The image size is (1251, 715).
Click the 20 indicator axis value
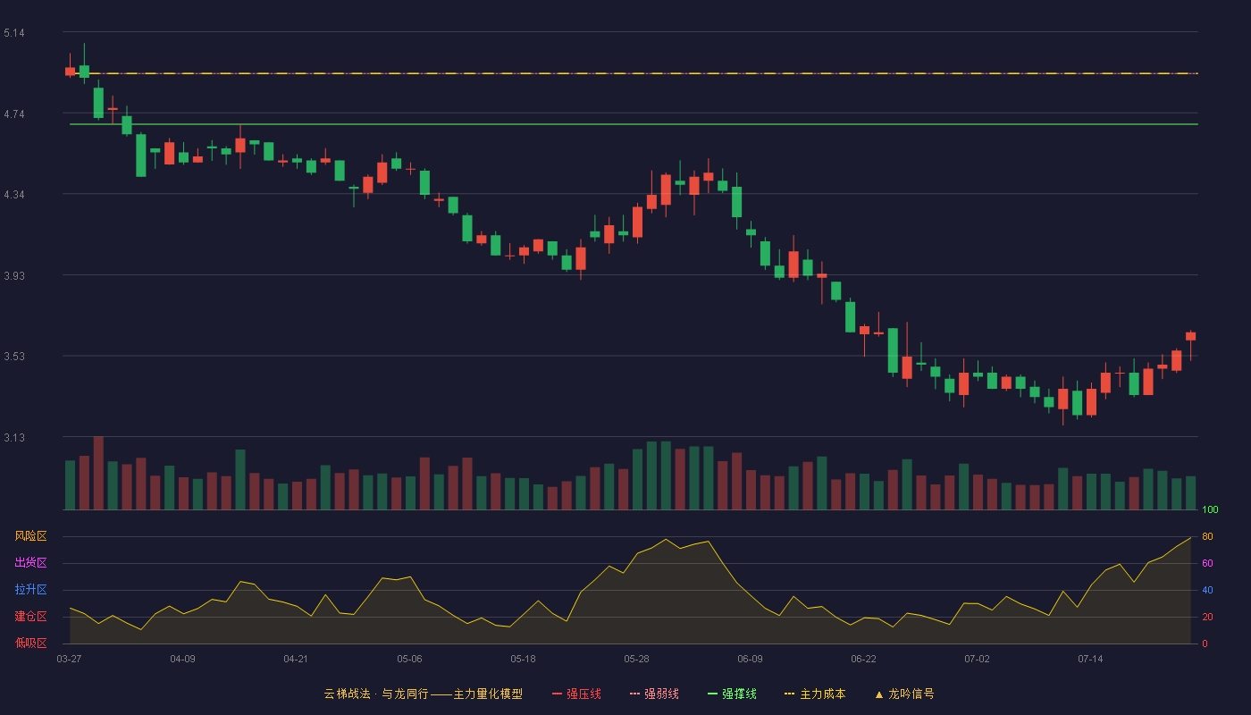(1207, 617)
